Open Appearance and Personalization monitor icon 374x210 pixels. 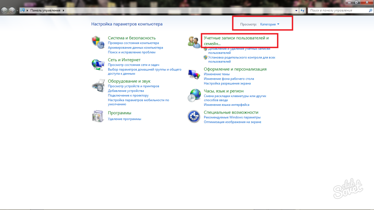[194, 75]
